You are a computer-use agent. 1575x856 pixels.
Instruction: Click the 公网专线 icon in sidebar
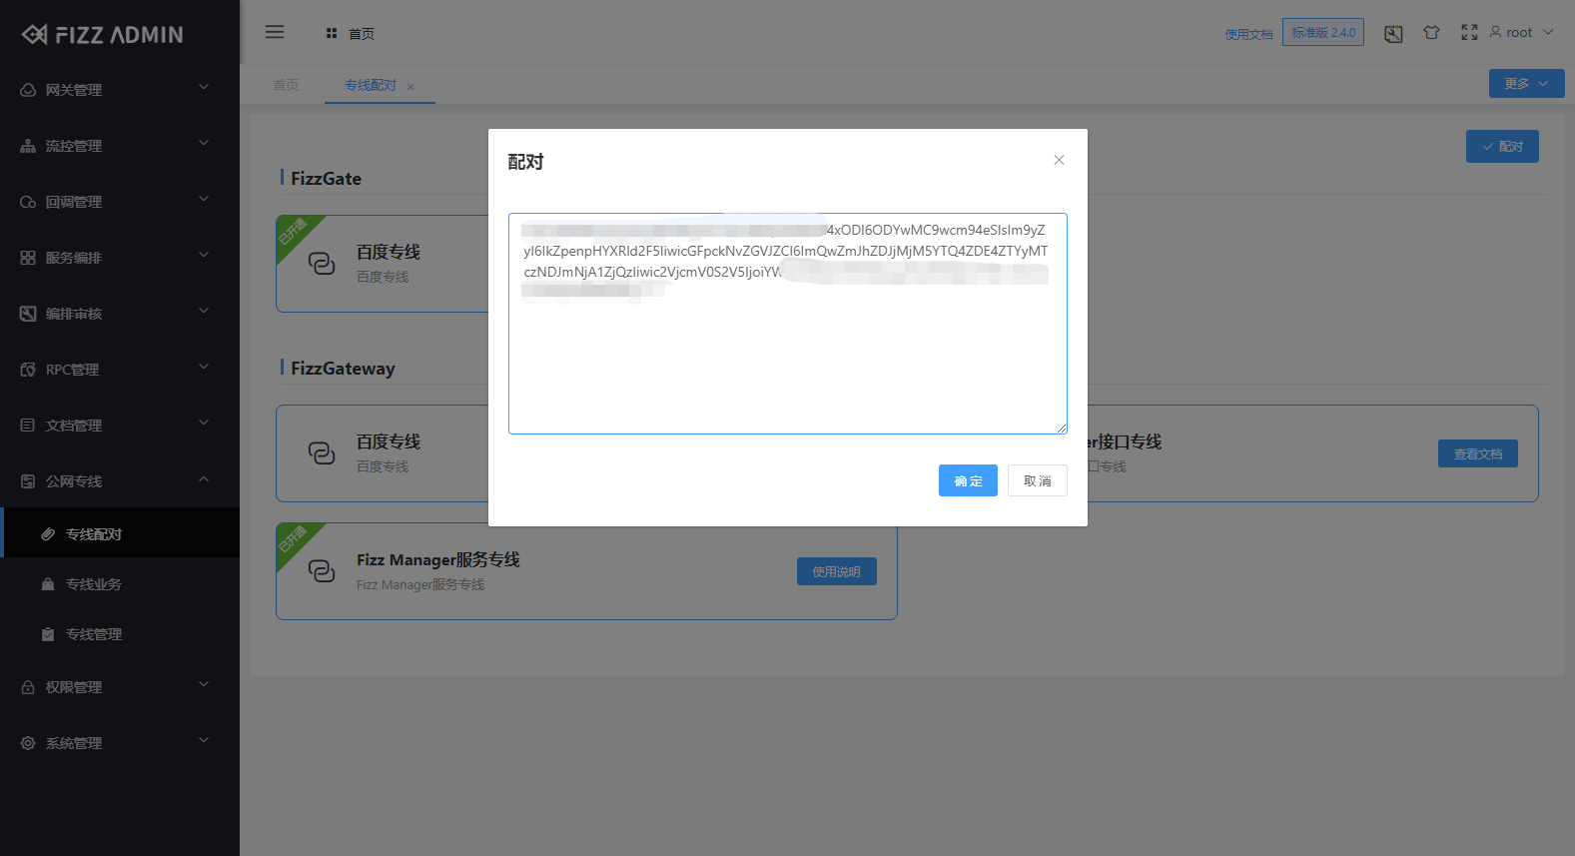28,481
